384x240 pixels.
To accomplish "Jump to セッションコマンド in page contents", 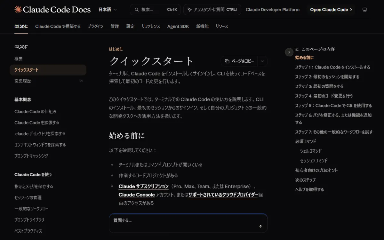I will 314,161.
